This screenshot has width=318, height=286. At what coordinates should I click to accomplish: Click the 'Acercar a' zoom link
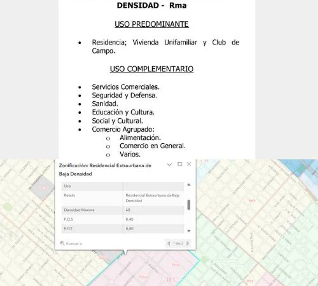71,243
